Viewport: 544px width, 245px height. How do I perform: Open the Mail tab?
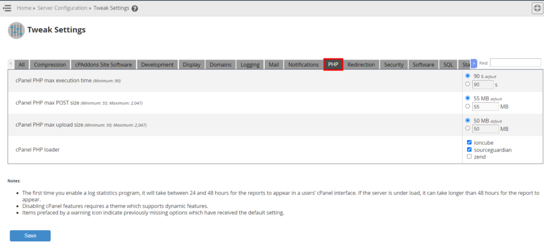(274, 65)
